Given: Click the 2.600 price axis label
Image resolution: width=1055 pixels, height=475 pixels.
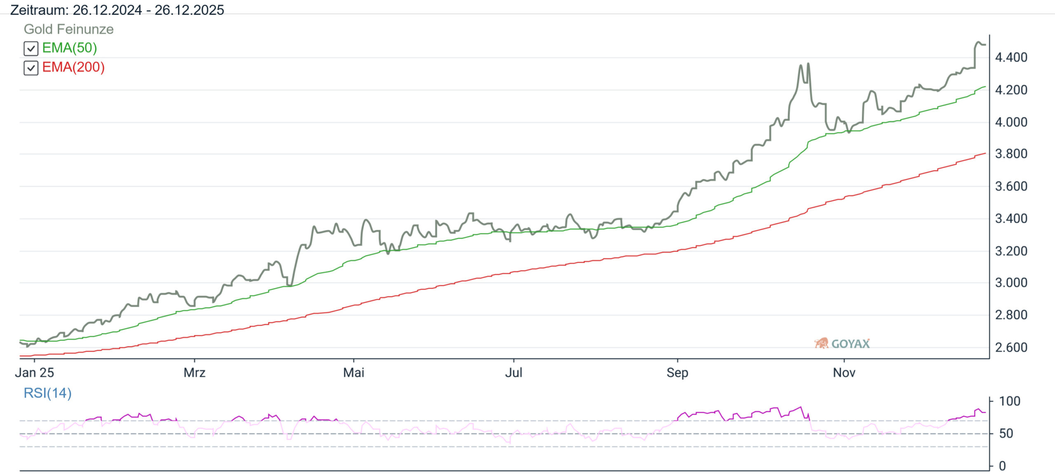Looking at the screenshot, I should point(1011,348).
